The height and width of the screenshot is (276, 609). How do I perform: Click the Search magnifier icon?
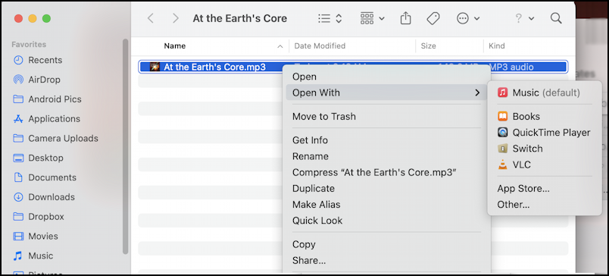(556, 18)
